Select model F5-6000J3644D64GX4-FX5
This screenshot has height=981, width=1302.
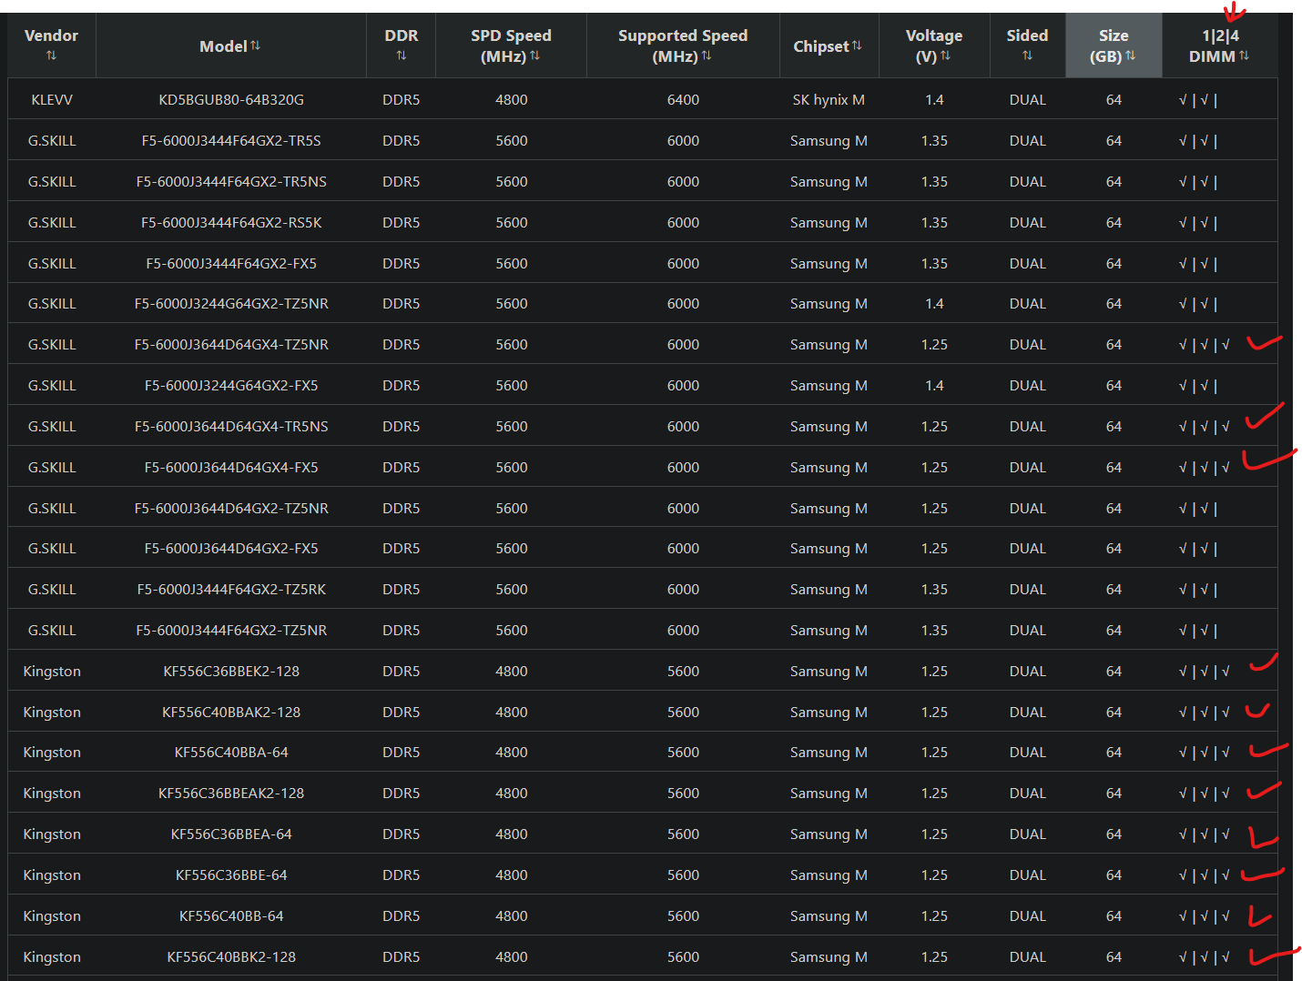coord(231,468)
